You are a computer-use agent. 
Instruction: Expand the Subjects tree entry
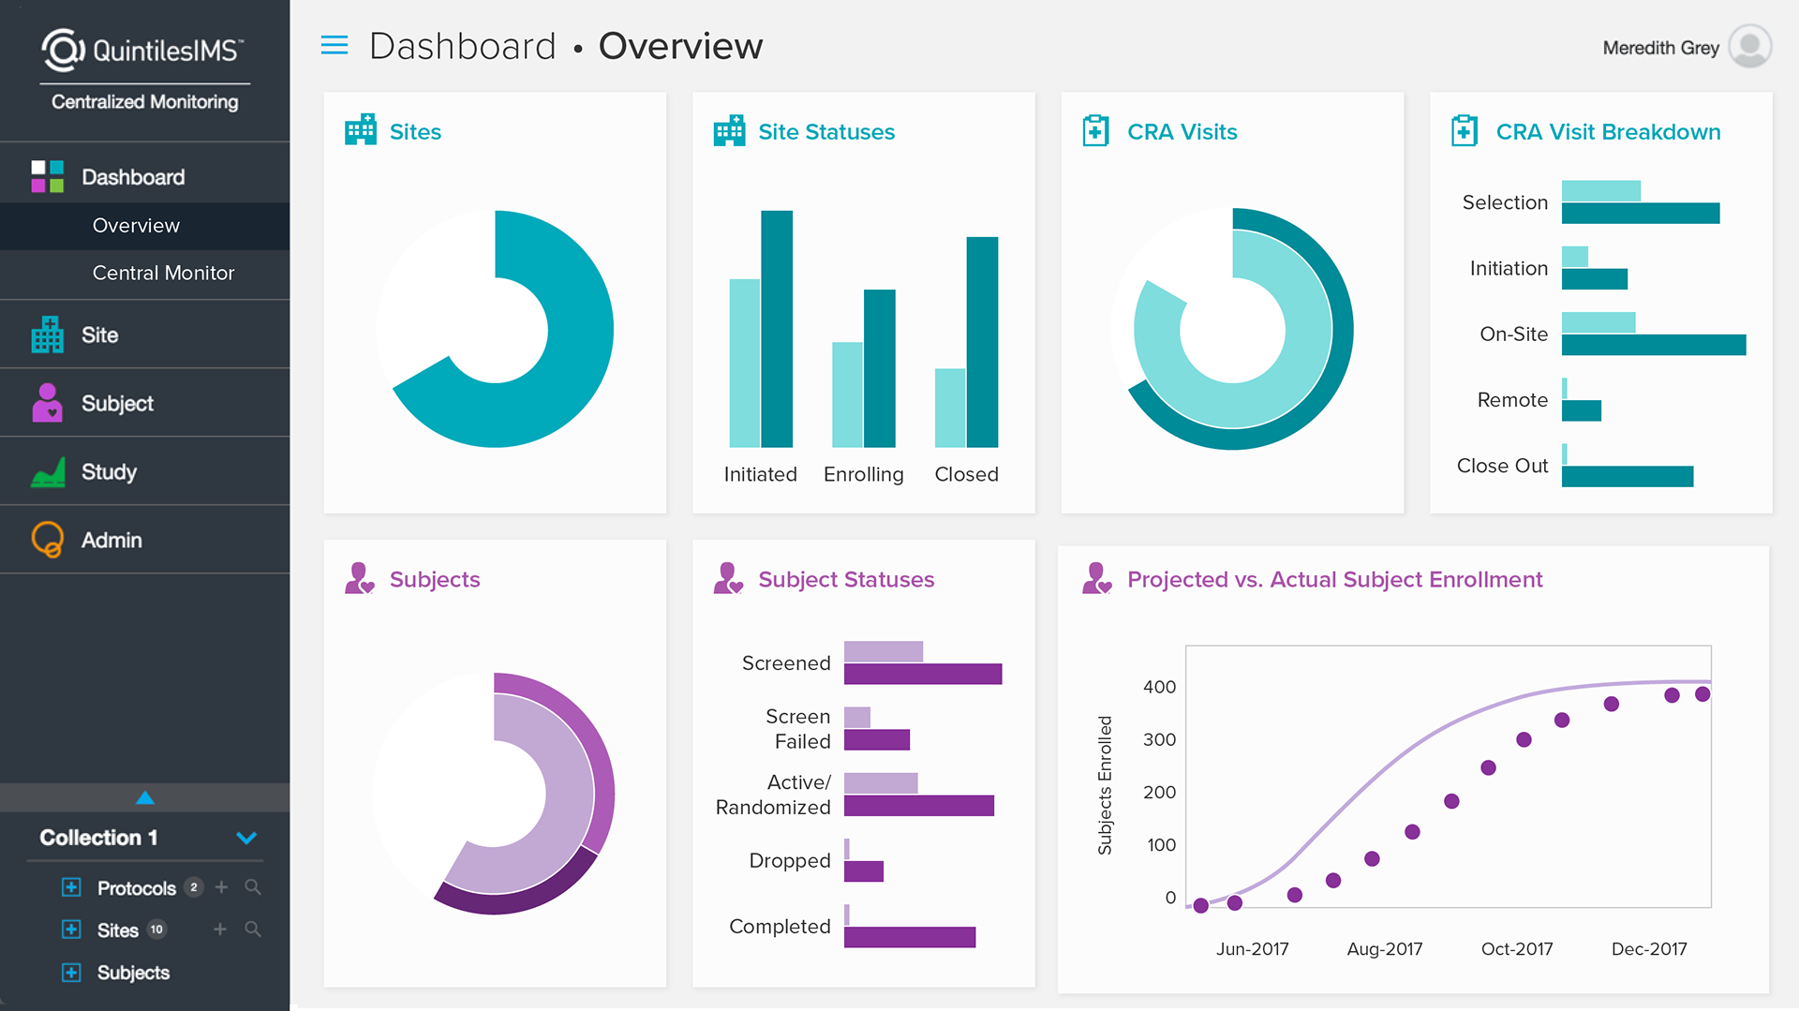coord(70,973)
